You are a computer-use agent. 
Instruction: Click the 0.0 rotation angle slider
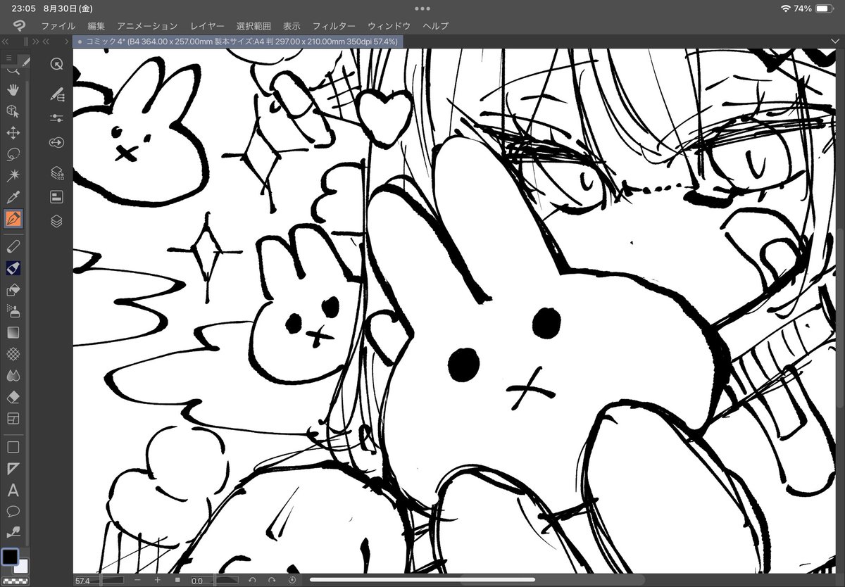pyautogui.click(x=215, y=580)
